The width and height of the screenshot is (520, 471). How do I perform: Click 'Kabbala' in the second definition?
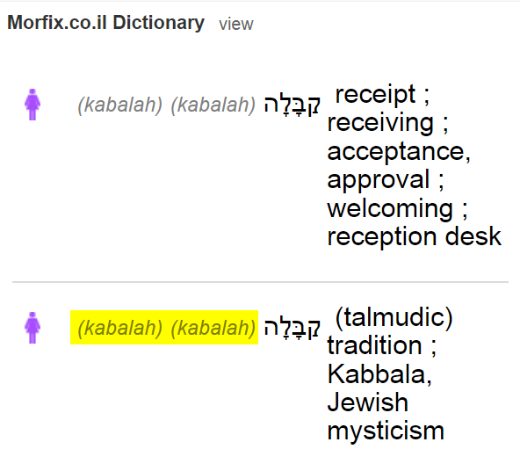click(x=377, y=374)
